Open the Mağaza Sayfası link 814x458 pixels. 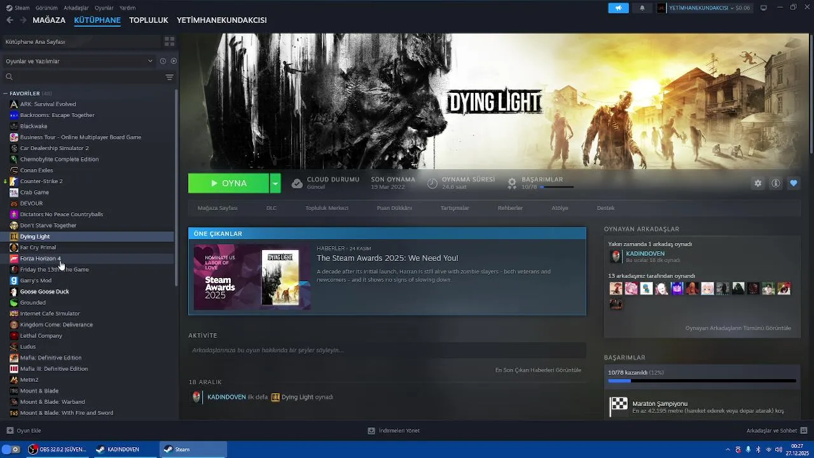(217, 208)
